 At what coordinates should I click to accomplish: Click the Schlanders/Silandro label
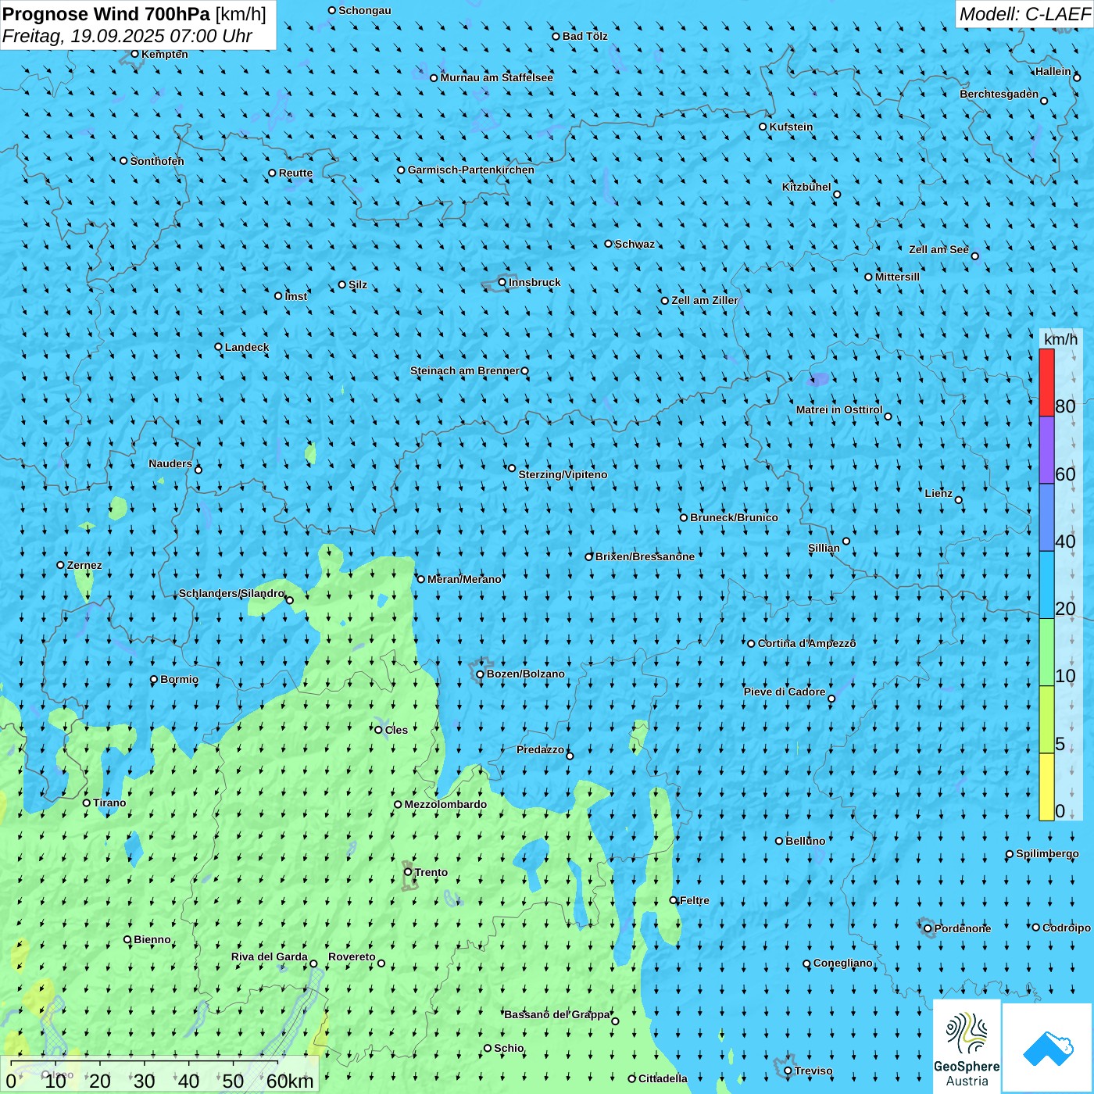tap(231, 593)
